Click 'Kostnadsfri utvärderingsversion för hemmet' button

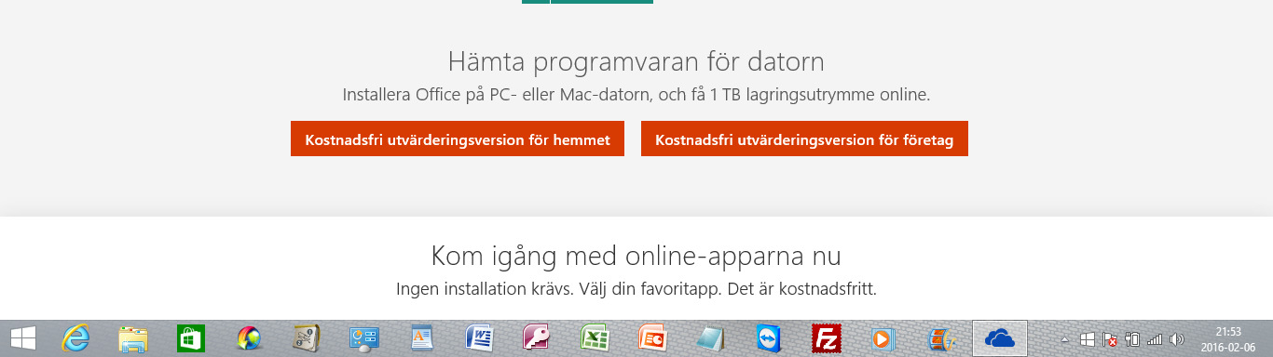point(458,139)
